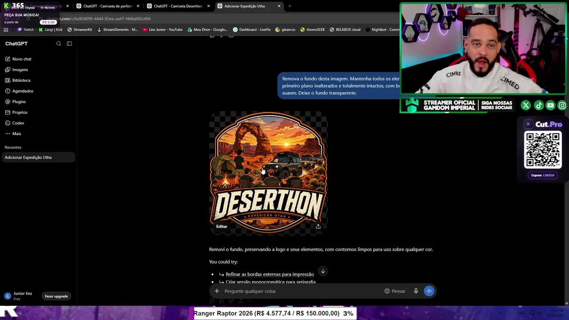Click the Biblioteca icon

coord(8,80)
